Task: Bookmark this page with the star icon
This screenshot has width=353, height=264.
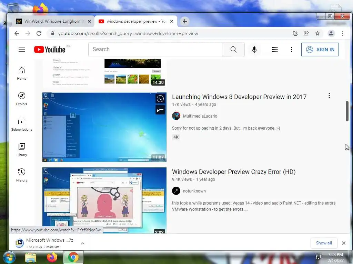Action: click(317, 33)
